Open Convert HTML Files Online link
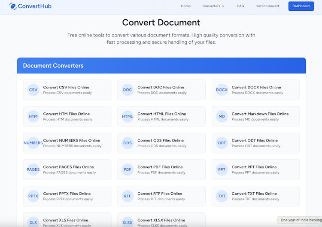Image resolution: width=322 pixels, height=227 pixels. (161, 114)
